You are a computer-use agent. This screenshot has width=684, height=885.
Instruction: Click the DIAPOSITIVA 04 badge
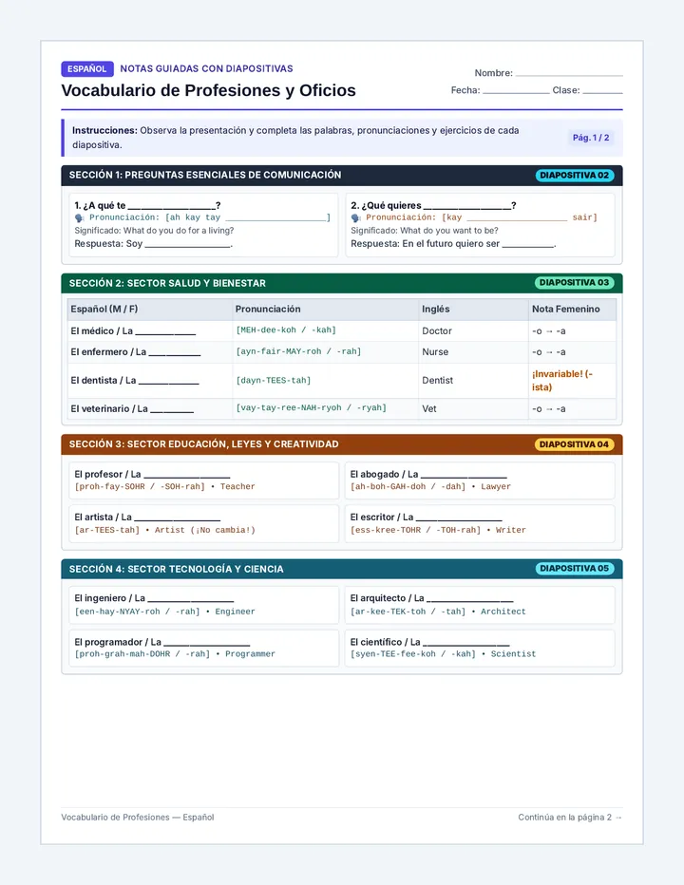point(574,444)
